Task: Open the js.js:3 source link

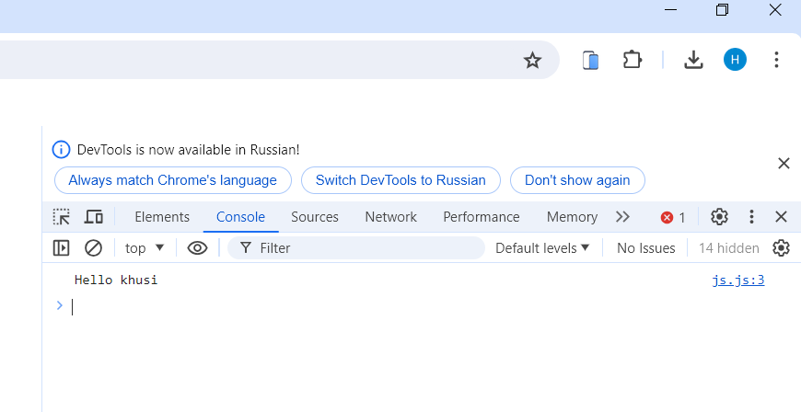Action: point(738,280)
